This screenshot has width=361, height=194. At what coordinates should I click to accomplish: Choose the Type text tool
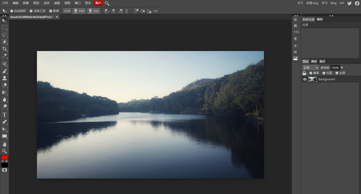pos(5,115)
